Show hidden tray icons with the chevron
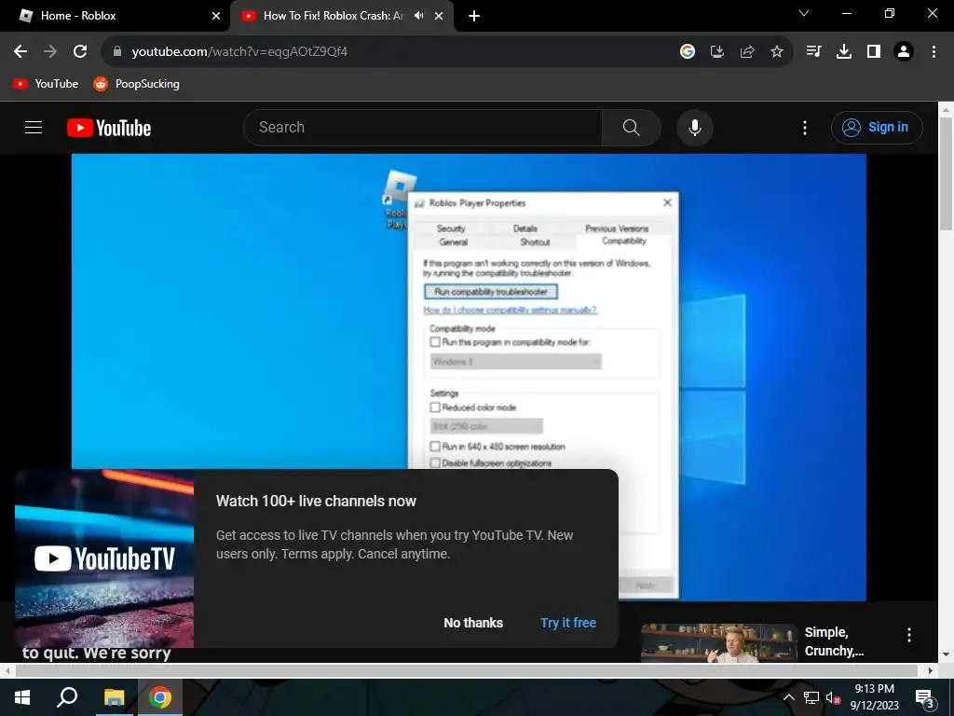 [x=788, y=698]
